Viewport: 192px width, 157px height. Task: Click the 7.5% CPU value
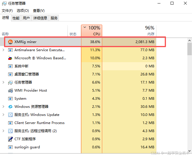(x=96, y=66)
